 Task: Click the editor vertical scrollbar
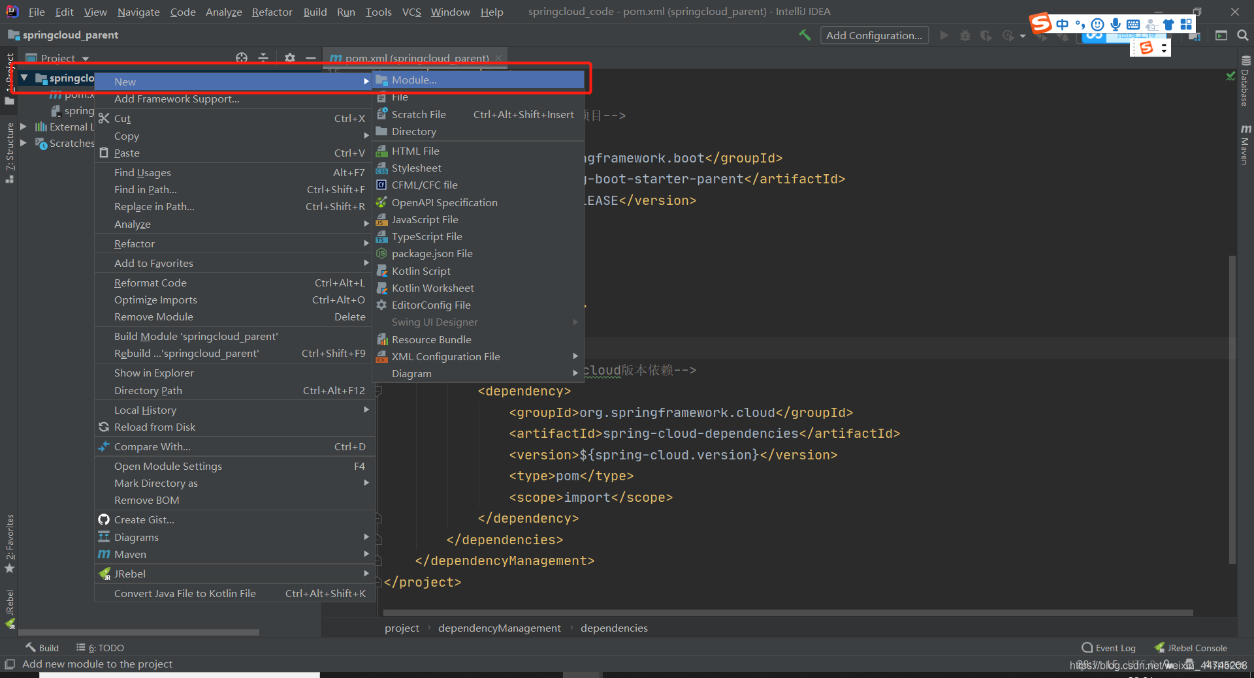coord(1232,410)
